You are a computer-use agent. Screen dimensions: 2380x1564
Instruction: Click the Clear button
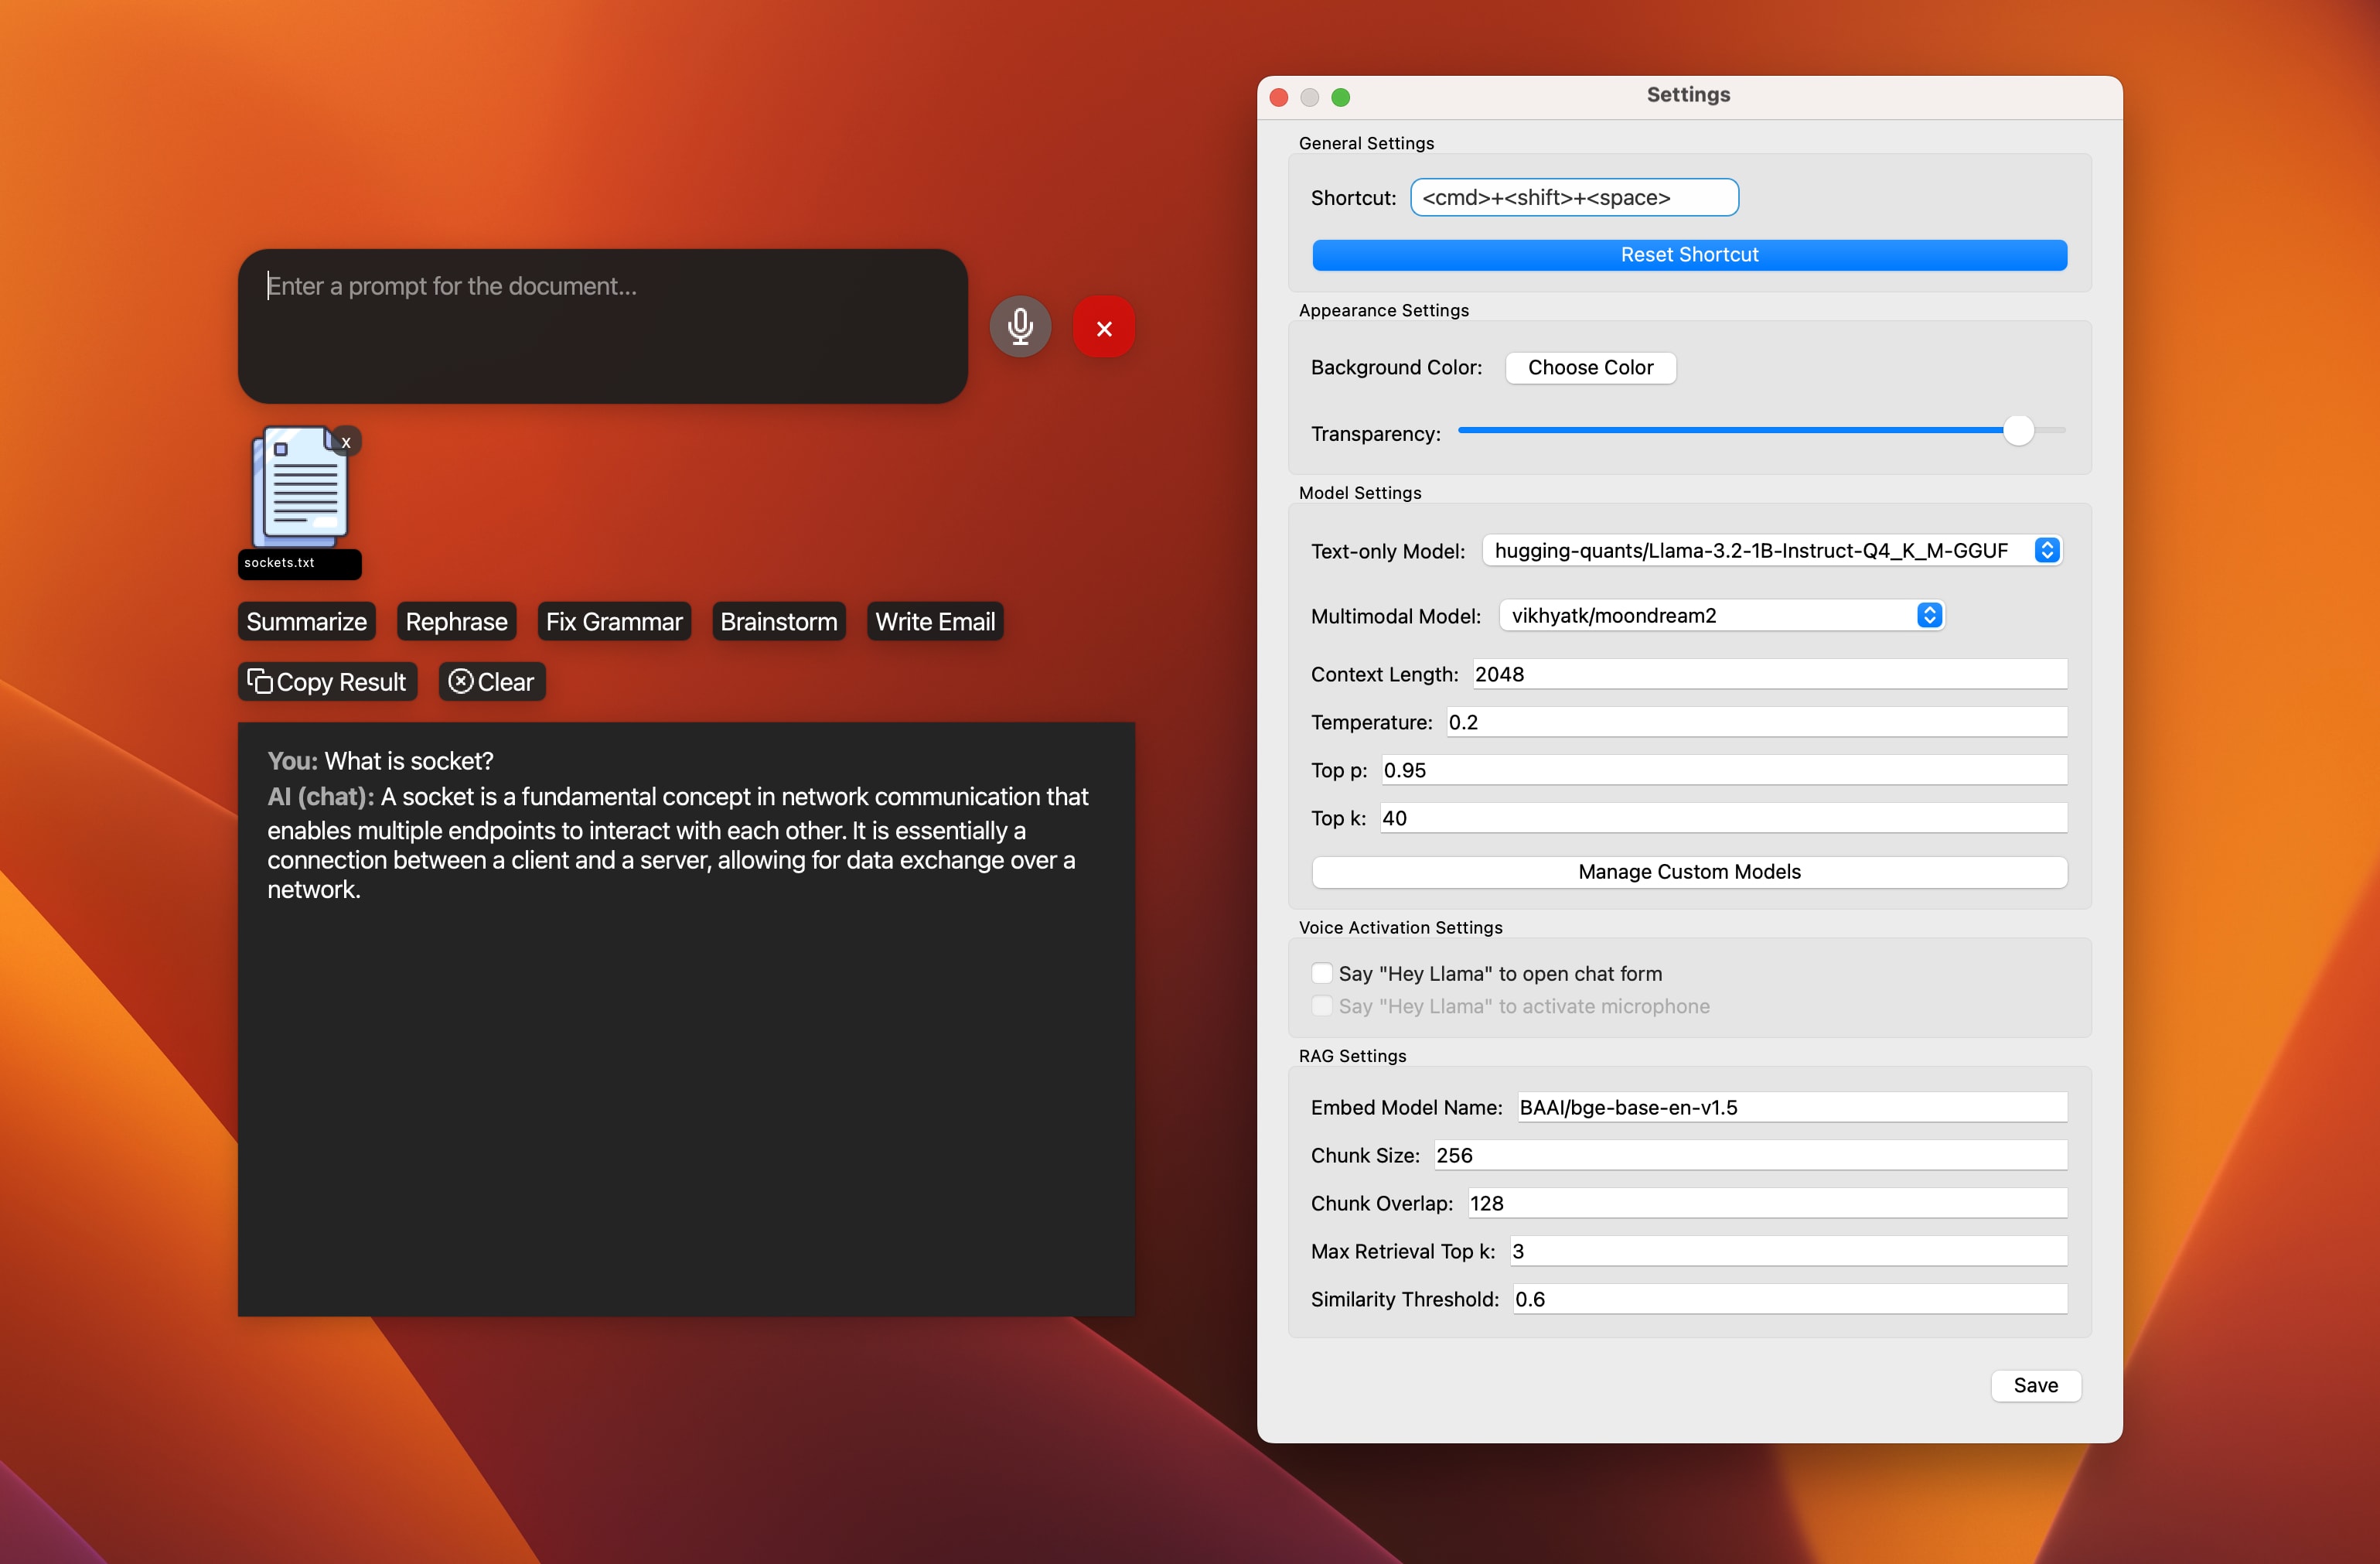(492, 681)
